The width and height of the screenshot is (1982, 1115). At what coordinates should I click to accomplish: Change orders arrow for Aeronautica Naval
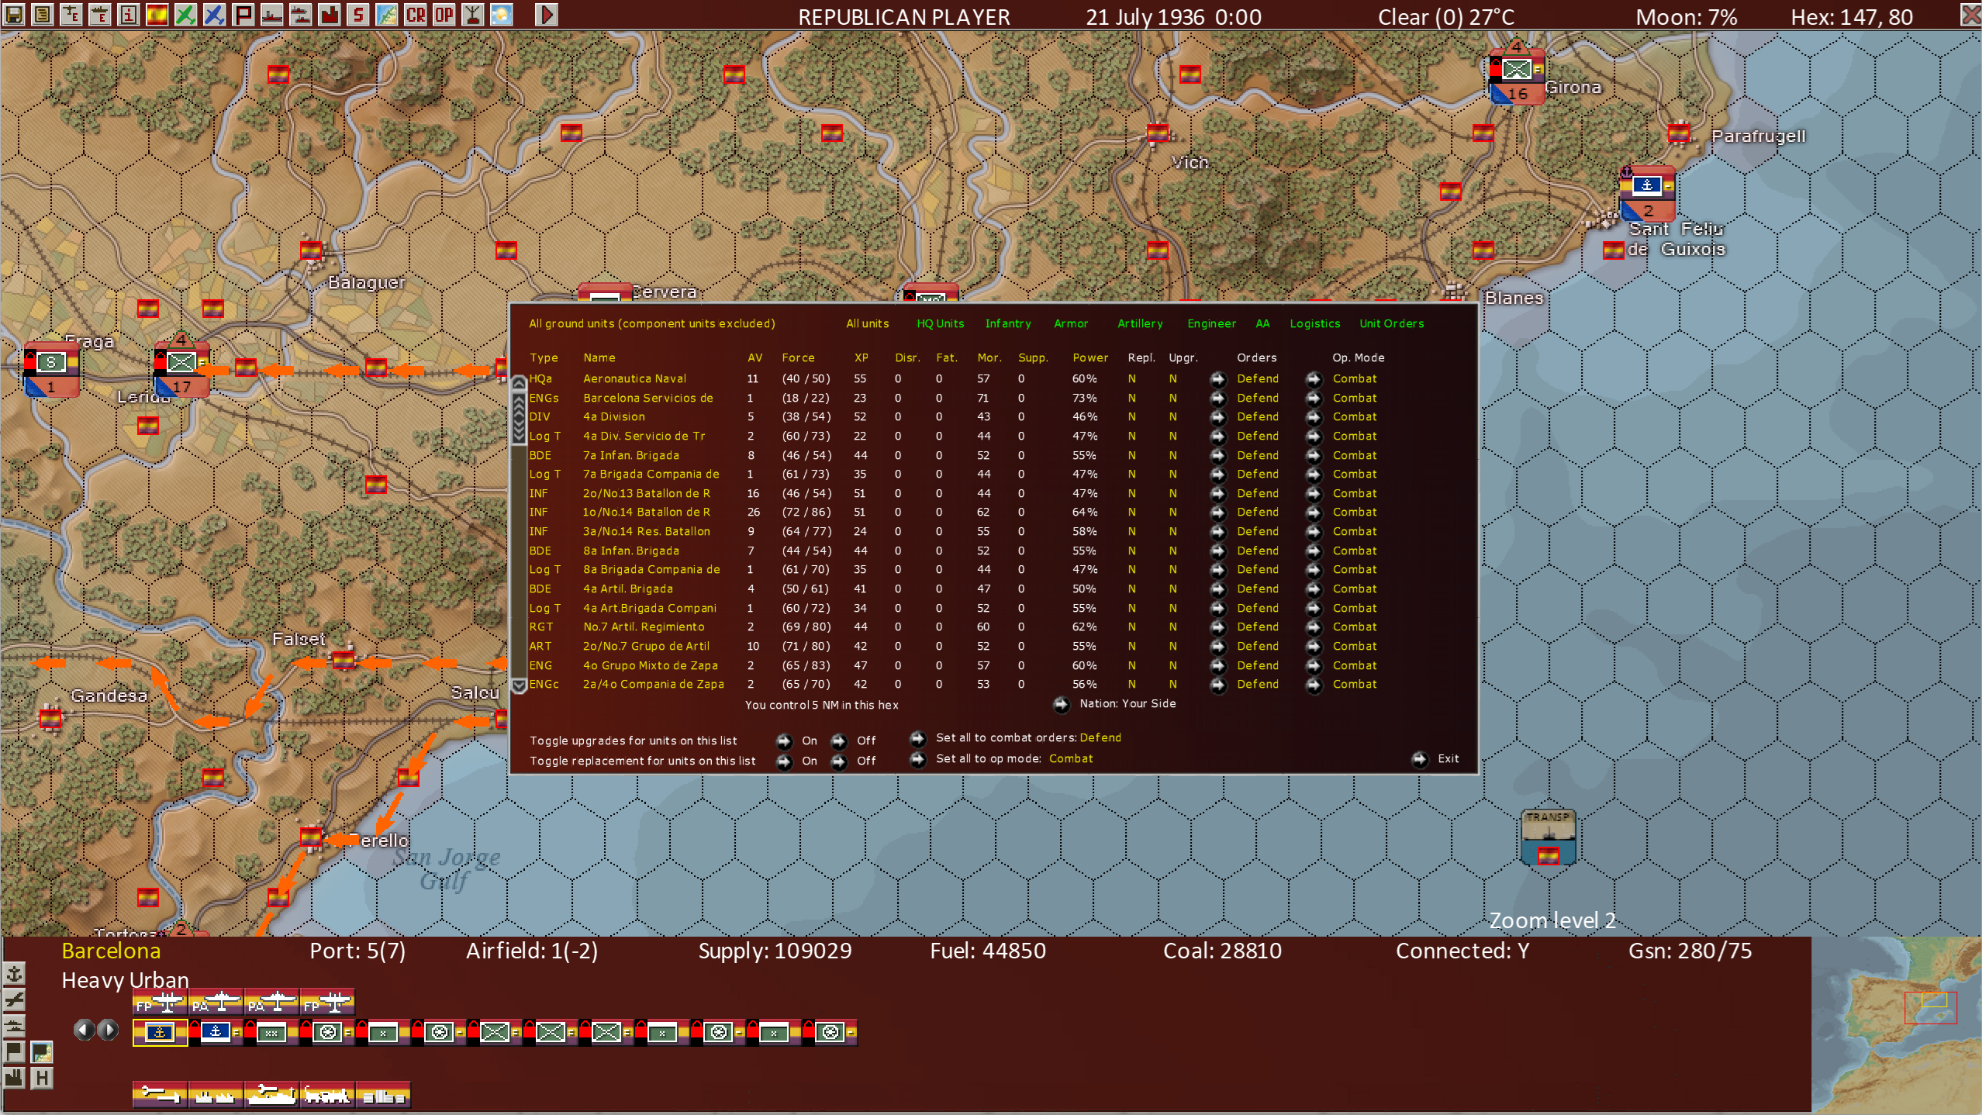click(x=1218, y=379)
